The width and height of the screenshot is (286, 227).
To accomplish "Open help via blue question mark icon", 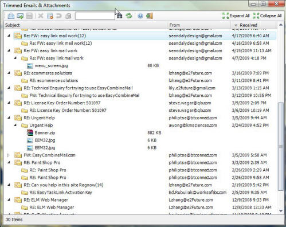I will (x=140, y=16).
